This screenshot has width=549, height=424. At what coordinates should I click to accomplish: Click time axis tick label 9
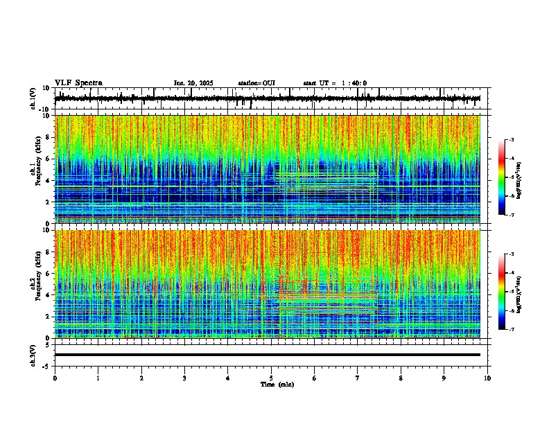[444, 378]
